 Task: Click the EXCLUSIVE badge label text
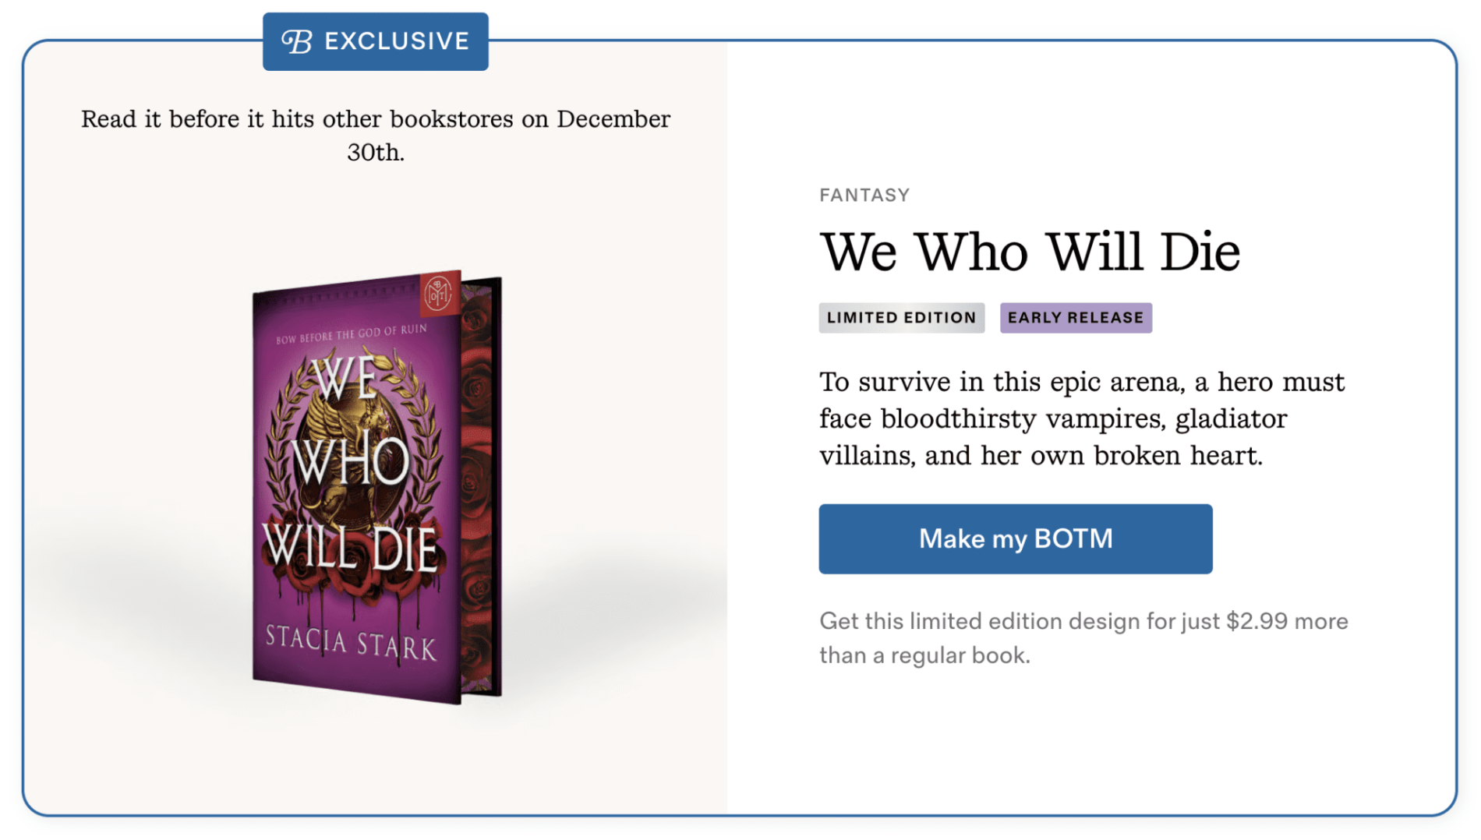397,41
